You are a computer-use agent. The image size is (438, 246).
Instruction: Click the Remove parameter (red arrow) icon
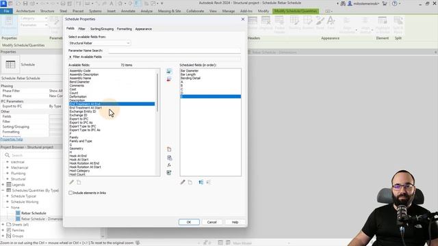pos(169,79)
